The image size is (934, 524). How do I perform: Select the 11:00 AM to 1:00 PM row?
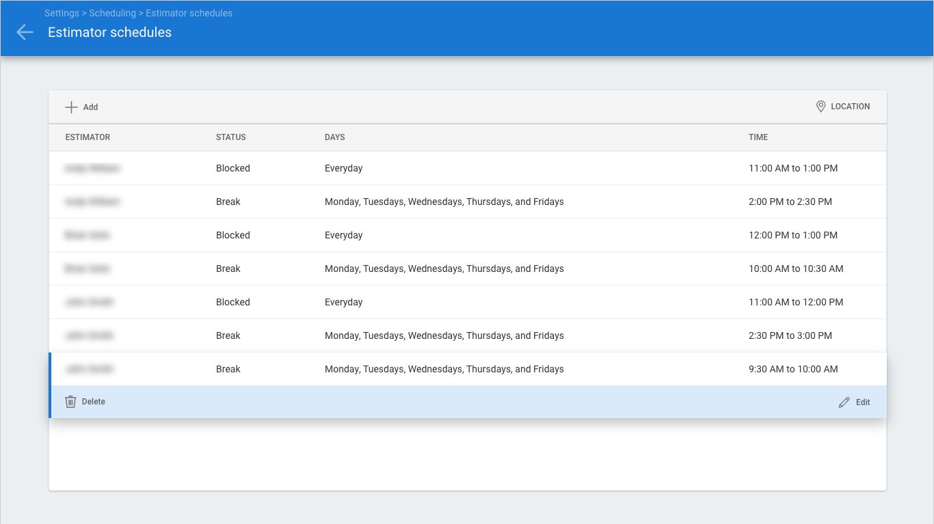(468, 168)
